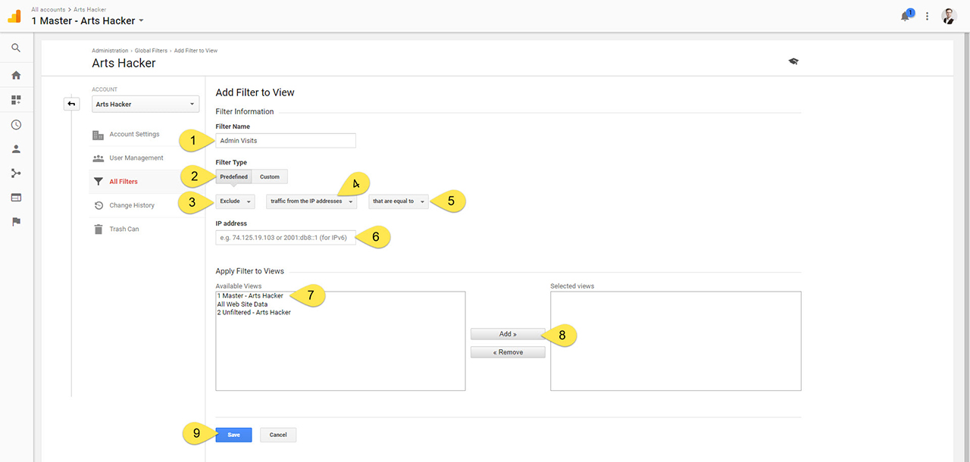This screenshot has height=462, width=970.
Task: Click 'All accounts' breadcrumb at top
Action: coord(48,9)
